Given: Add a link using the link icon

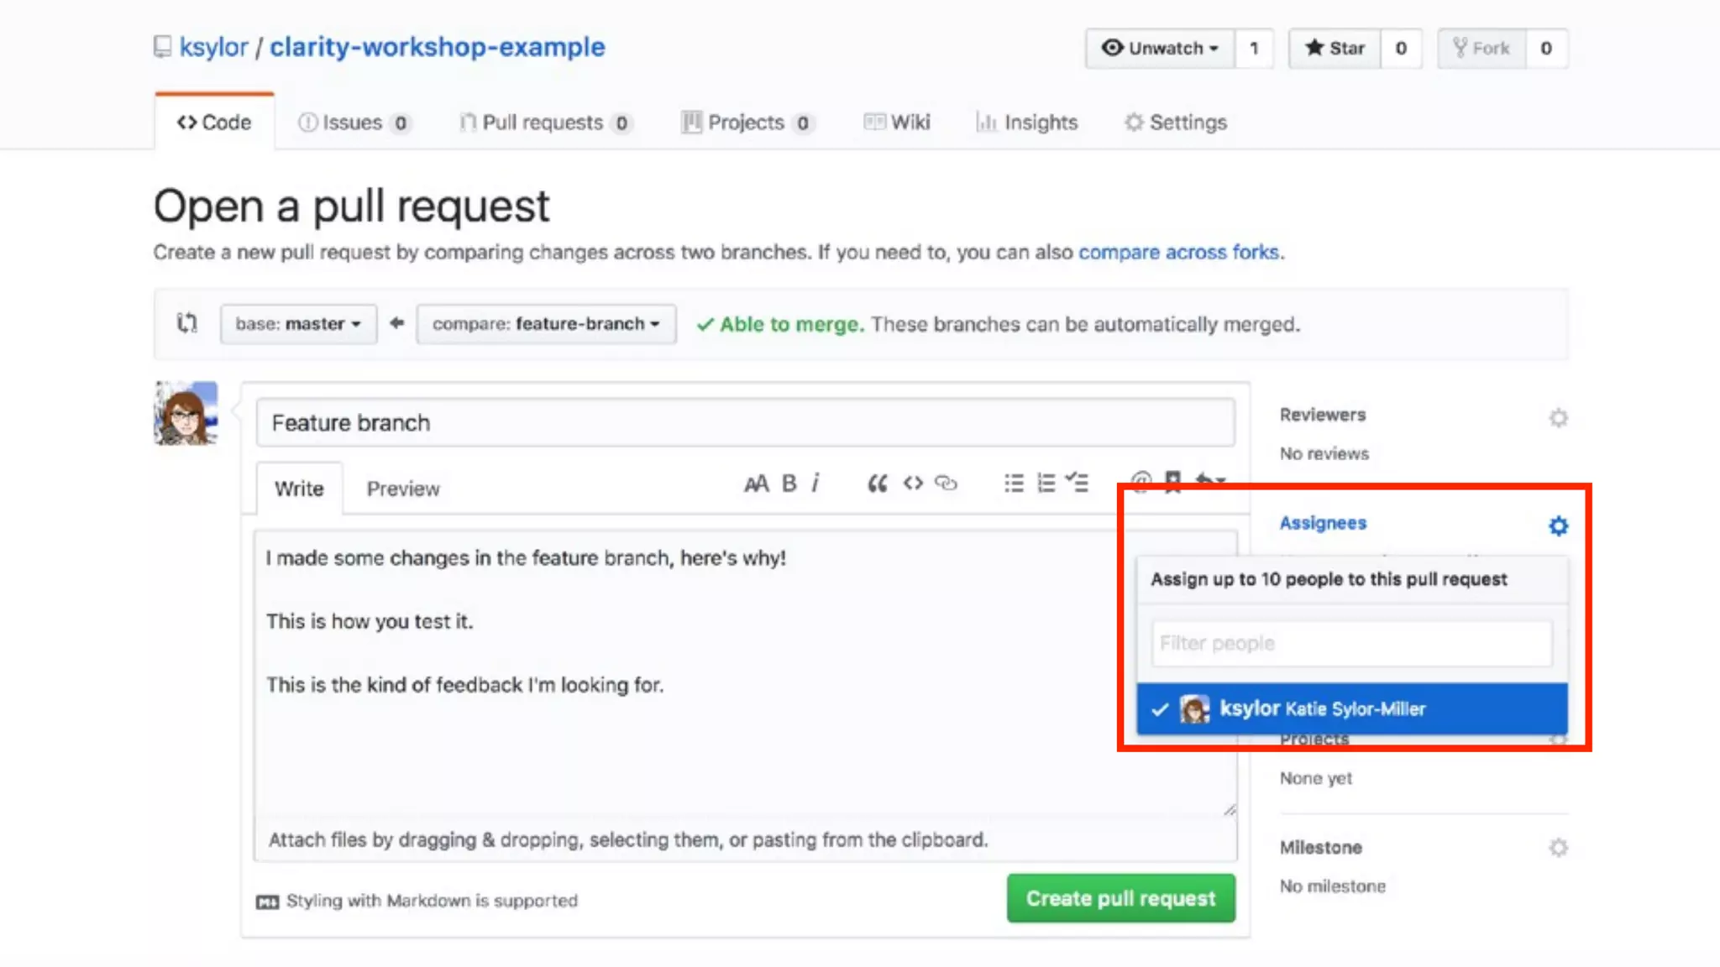Looking at the screenshot, I should click(947, 483).
